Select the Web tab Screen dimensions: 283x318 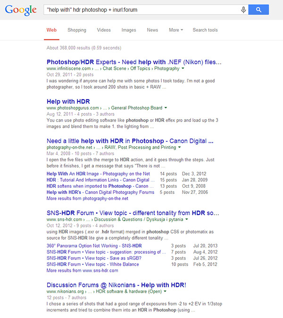click(x=51, y=30)
